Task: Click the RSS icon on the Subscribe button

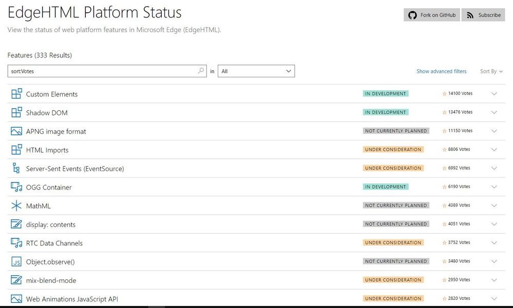Action: pos(469,15)
